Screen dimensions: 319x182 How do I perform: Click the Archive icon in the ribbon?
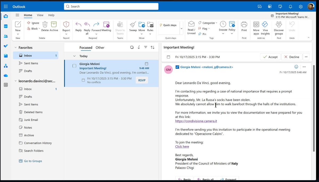[54, 24]
